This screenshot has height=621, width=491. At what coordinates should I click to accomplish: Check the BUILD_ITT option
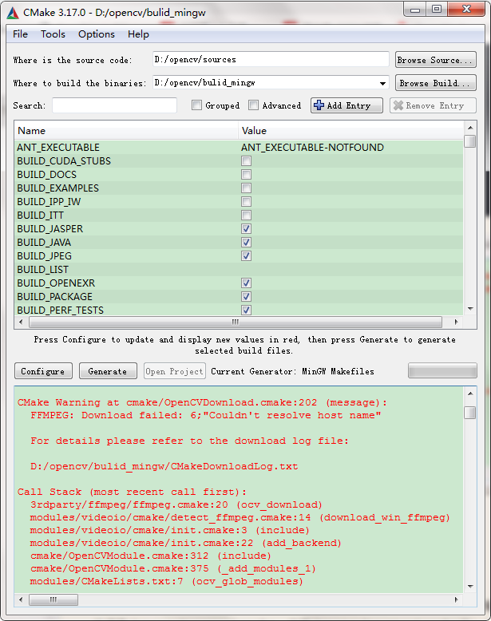pyautogui.click(x=246, y=215)
